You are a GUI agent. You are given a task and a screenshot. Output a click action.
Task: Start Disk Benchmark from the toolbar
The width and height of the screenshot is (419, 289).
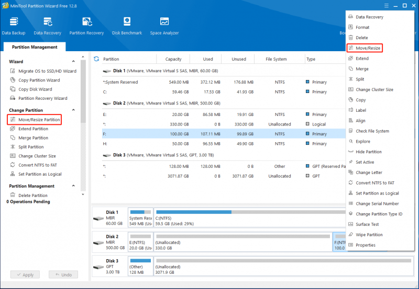[127, 21]
